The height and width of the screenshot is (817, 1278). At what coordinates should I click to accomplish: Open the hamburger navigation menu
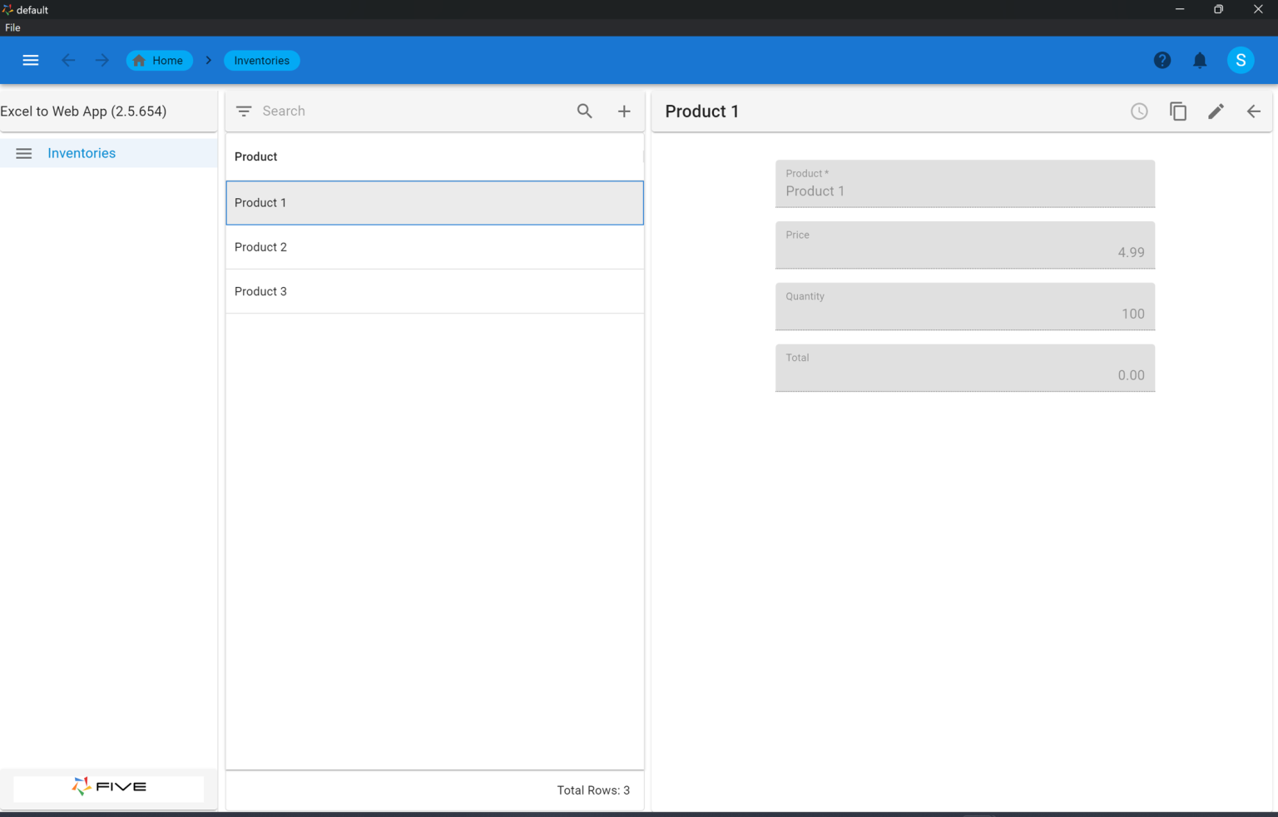click(x=31, y=60)
